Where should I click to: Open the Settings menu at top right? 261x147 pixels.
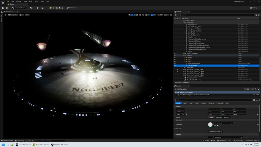[254, 8]
